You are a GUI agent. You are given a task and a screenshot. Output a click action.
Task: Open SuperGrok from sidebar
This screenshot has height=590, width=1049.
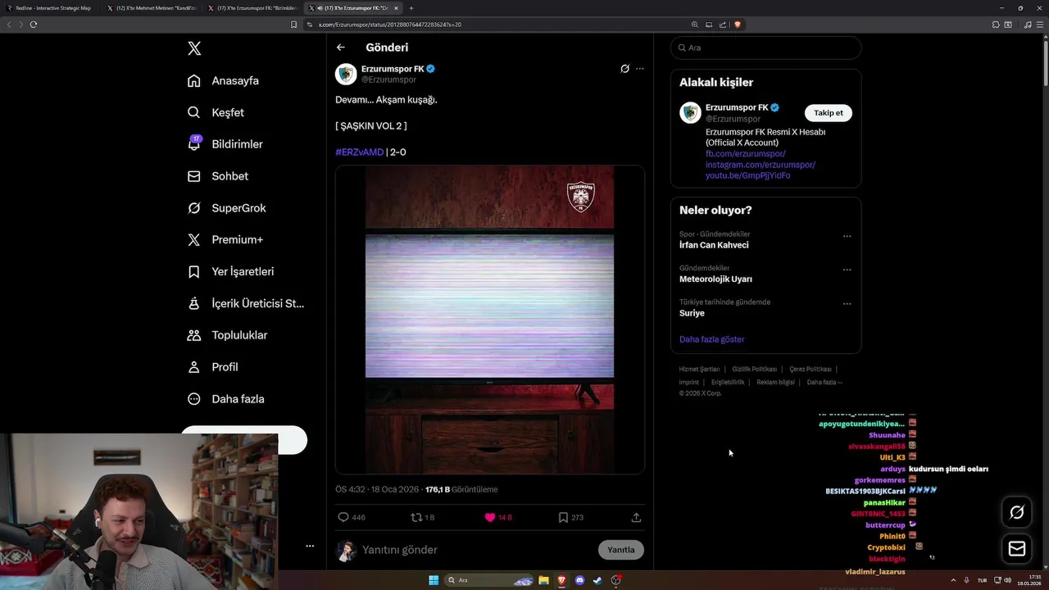(227, 208)
